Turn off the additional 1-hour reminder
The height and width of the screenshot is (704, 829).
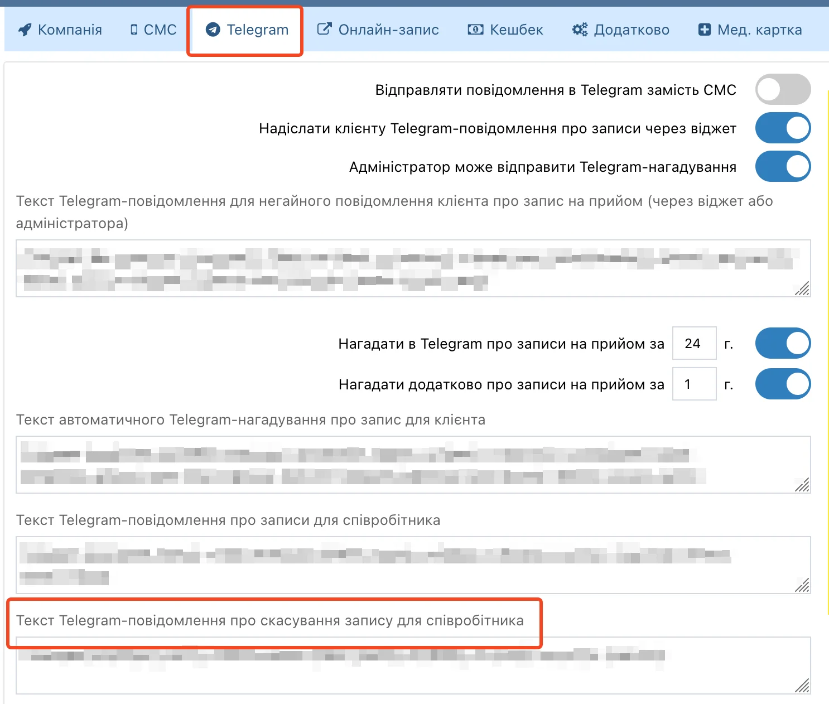[783, 384]
